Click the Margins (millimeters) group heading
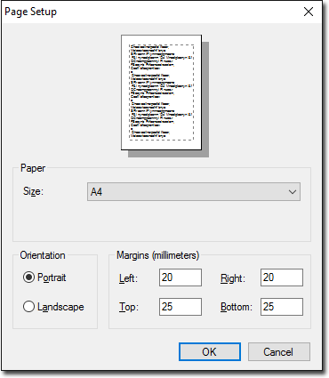The image size is (329, 378). (157, 255)
